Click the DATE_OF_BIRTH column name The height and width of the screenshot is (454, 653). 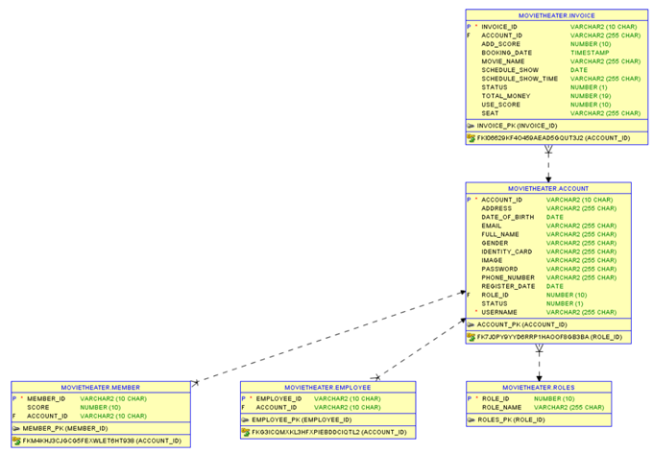[507, 217]
